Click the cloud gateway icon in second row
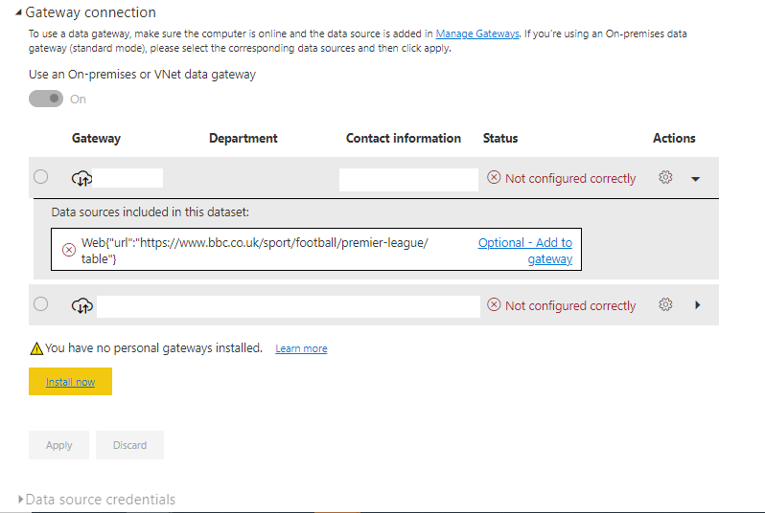This screenshot has width=765, height=513. 82,306
